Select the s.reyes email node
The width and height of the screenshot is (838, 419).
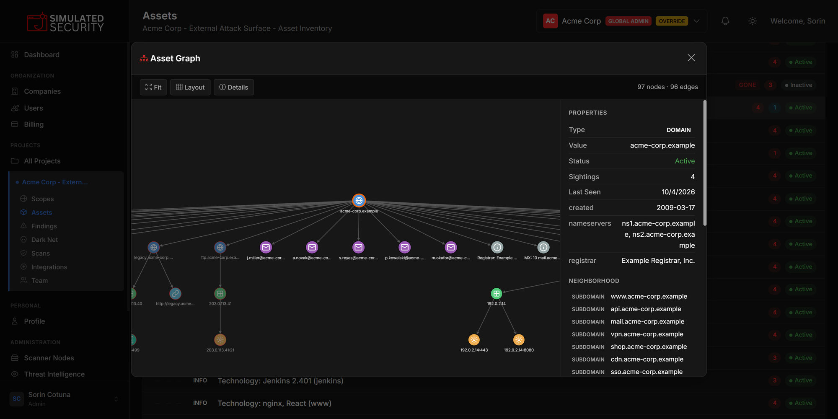click(x=358, y=247)
